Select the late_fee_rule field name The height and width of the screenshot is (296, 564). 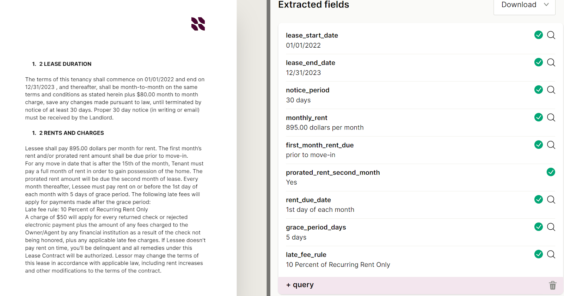pyautogui.click(x=306, y=255)
